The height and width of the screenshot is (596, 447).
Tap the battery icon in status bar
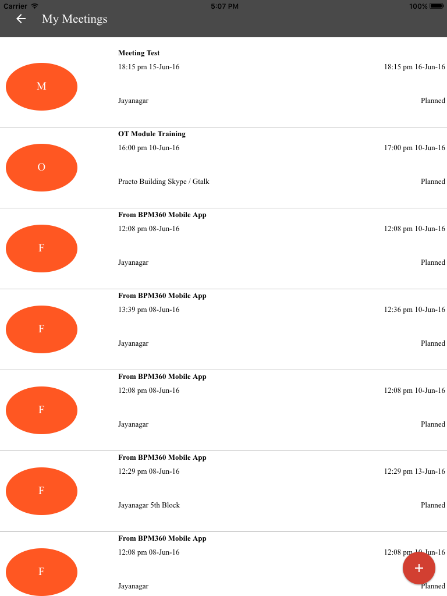pyautogui.click(x=437, y=6)
